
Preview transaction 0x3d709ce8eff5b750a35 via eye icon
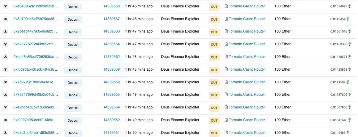click(5, 19)
